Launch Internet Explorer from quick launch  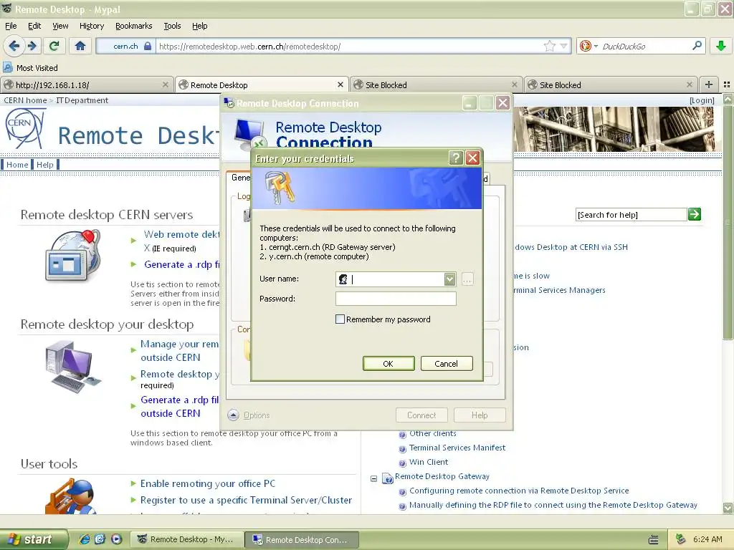(85, 539)
